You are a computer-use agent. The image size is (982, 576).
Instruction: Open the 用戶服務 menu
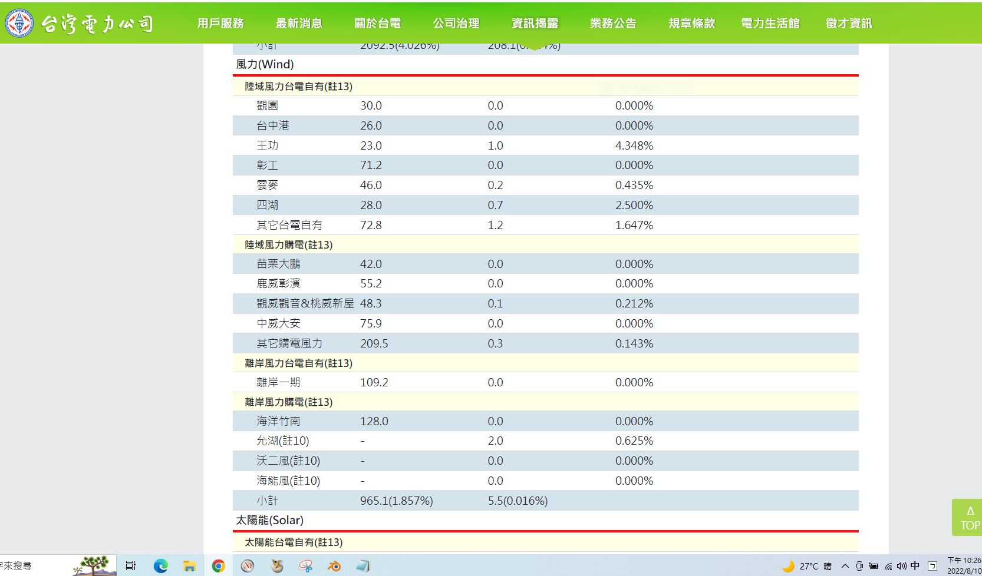[220, 24]
